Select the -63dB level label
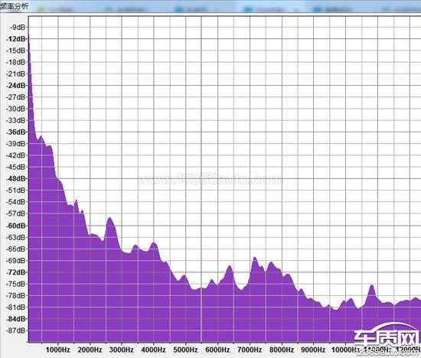The height and width of the screenshot is (358, 421). click(16, 237)
